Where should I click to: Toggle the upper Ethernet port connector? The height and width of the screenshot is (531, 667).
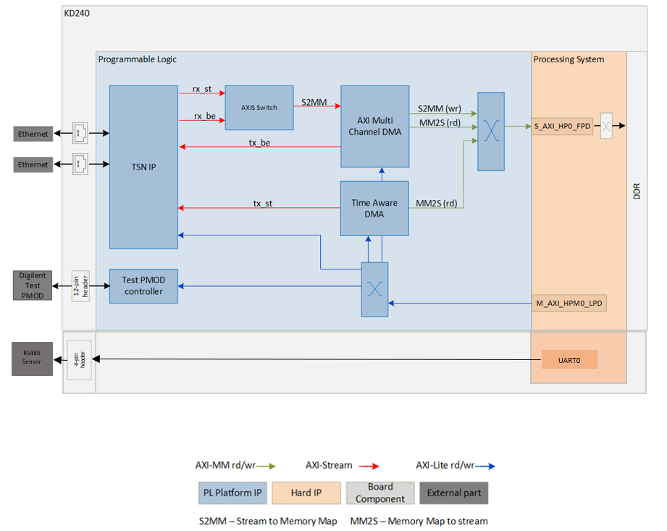click(80, 133)
